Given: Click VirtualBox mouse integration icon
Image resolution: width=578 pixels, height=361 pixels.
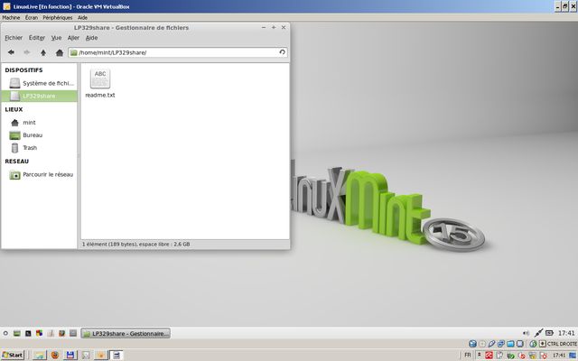Looking at the screenshot, I should 533,344.
